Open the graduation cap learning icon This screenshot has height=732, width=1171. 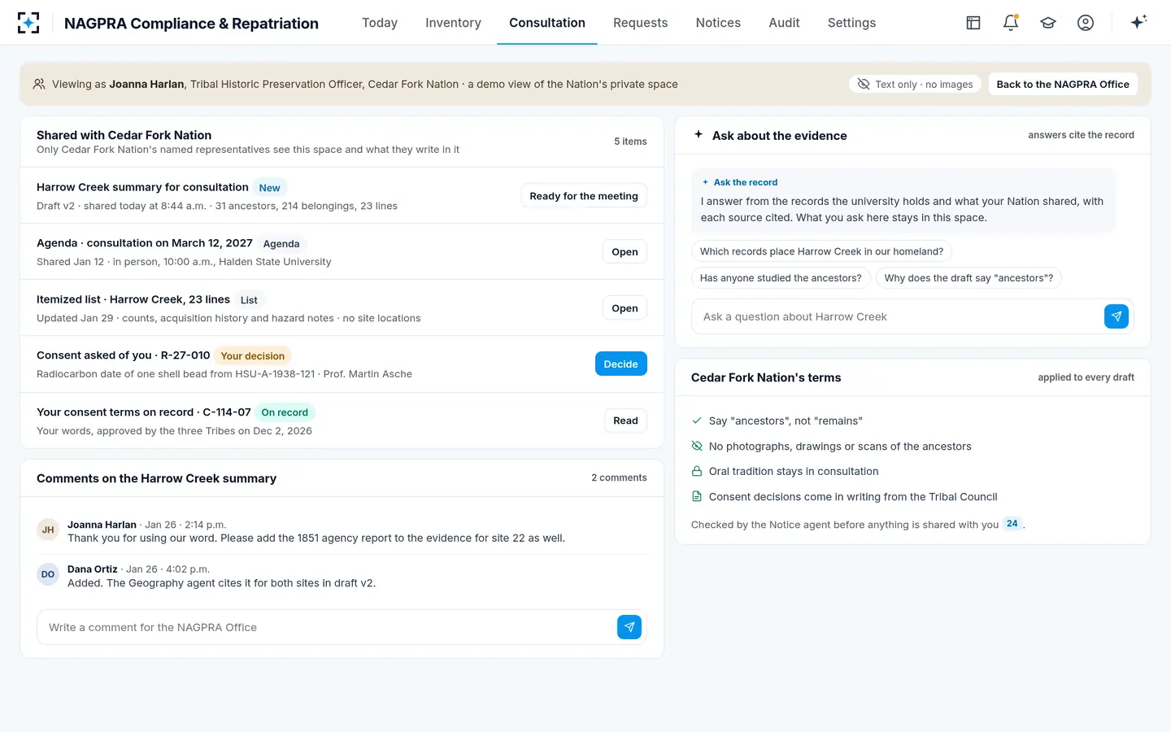tap(1048, 23)
